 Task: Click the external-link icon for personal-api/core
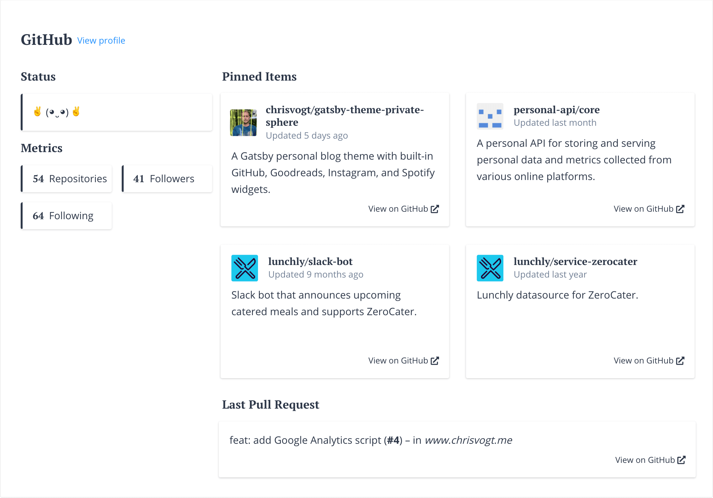coord(680,209)
